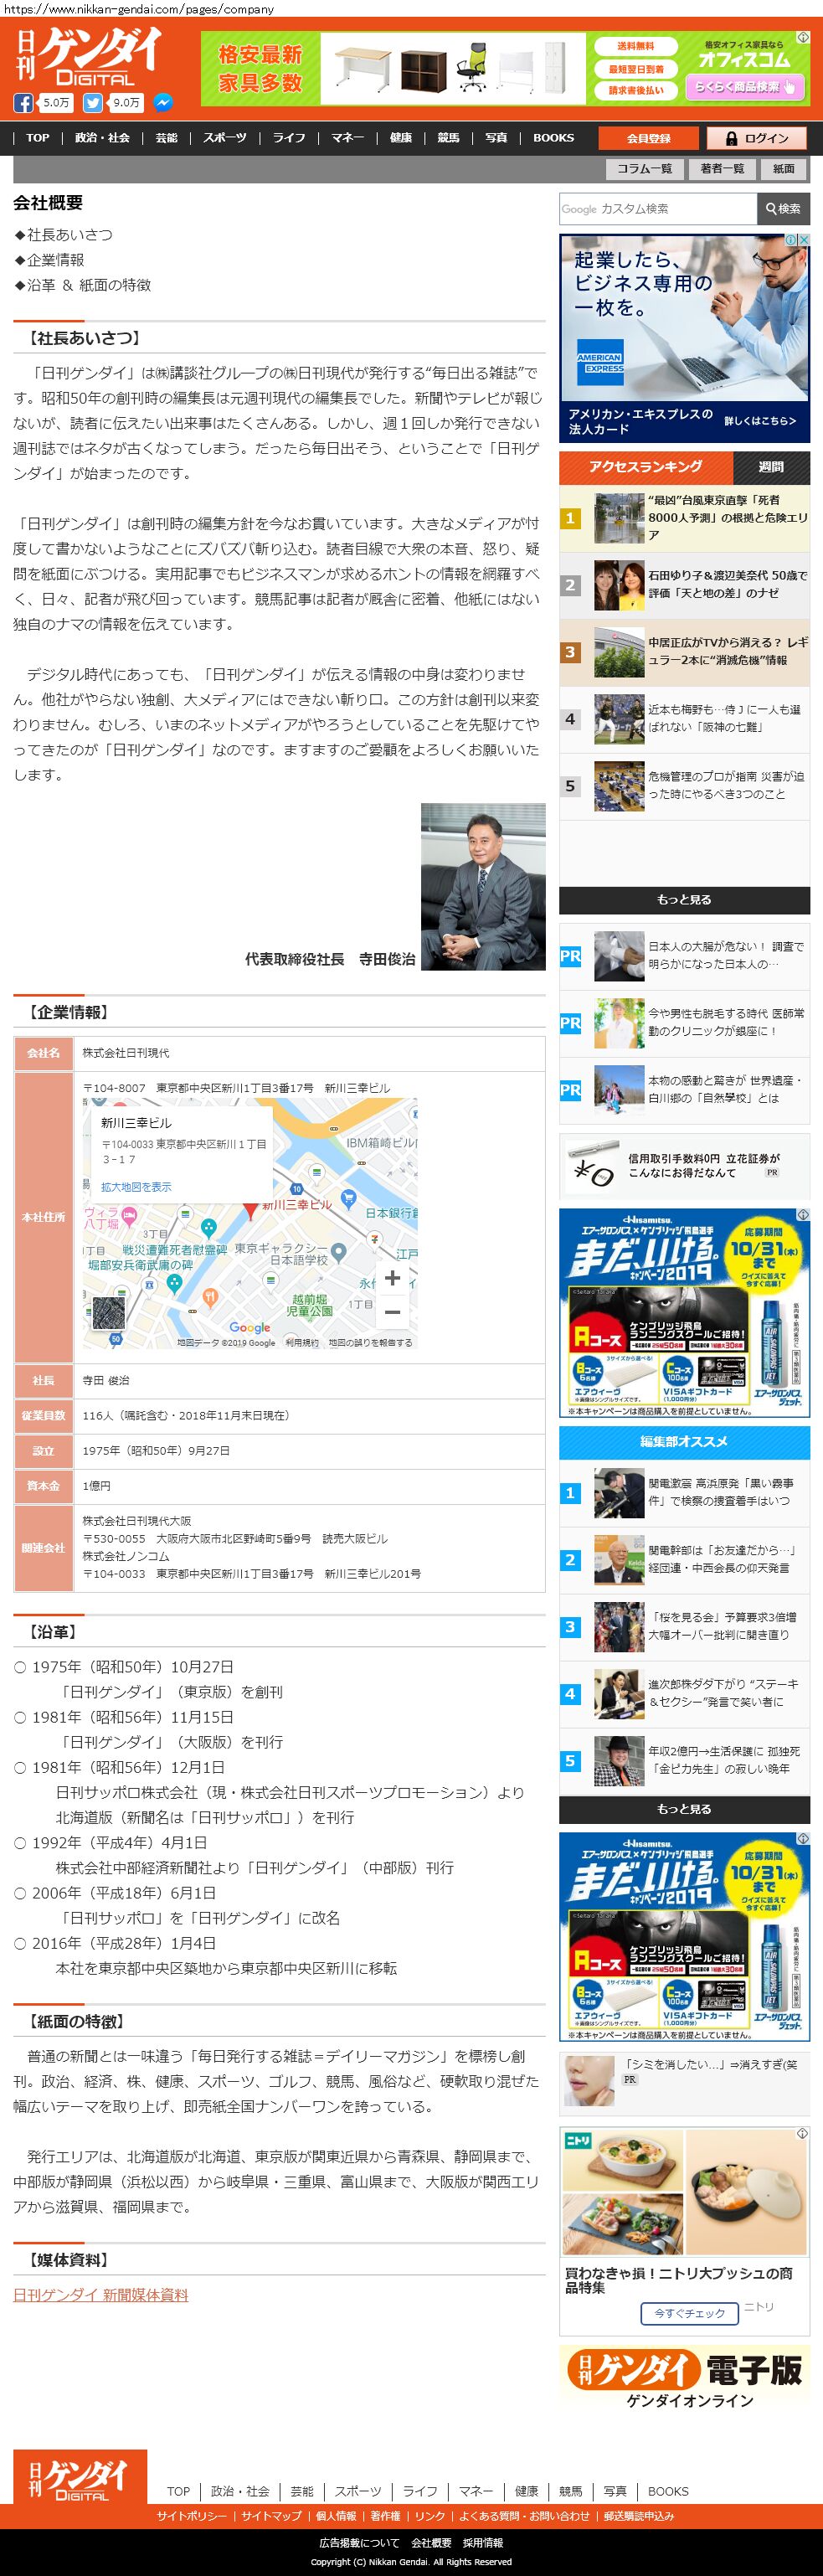This screenshot has width=823, height=2576.
Task: Click the Twitter icon in header
Action: [x=93, y=103]
